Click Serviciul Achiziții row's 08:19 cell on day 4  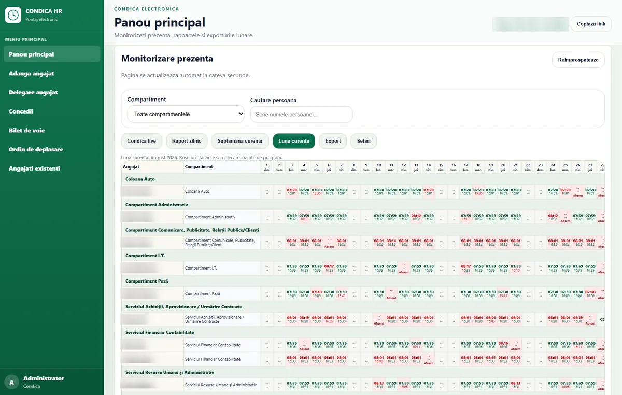point(304,319)
